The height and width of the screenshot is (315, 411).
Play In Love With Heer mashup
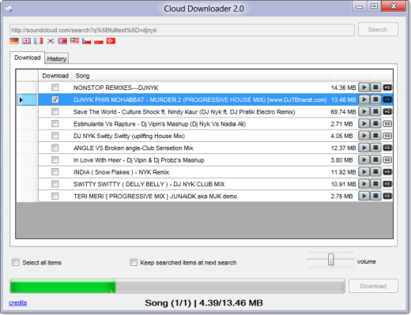tap(364, 159)
